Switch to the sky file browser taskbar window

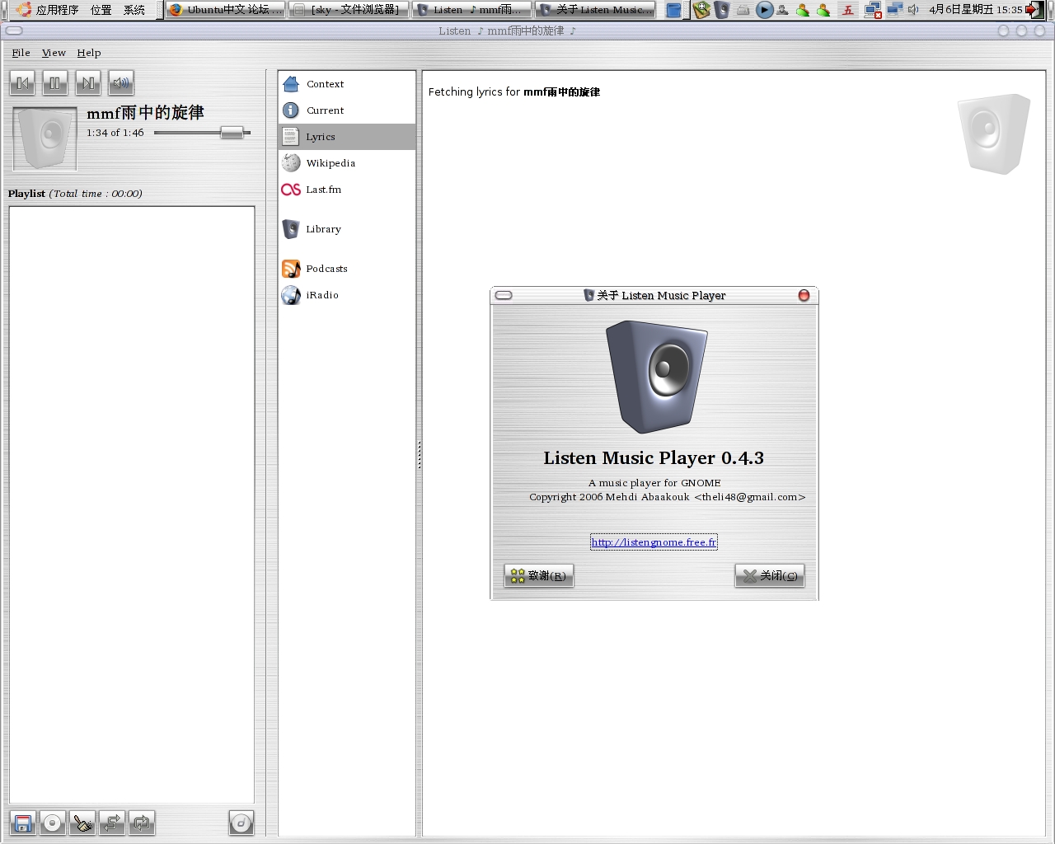349,10
